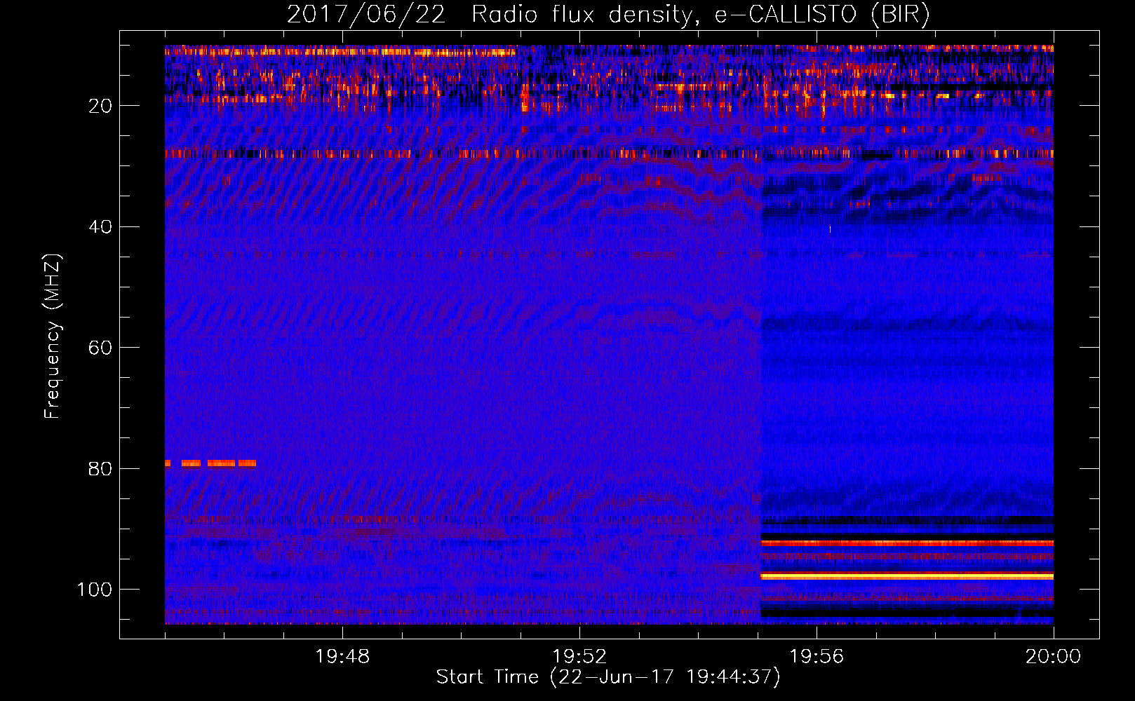
Task: Click the 100 frequency tick label
Action: pos(94,590)
